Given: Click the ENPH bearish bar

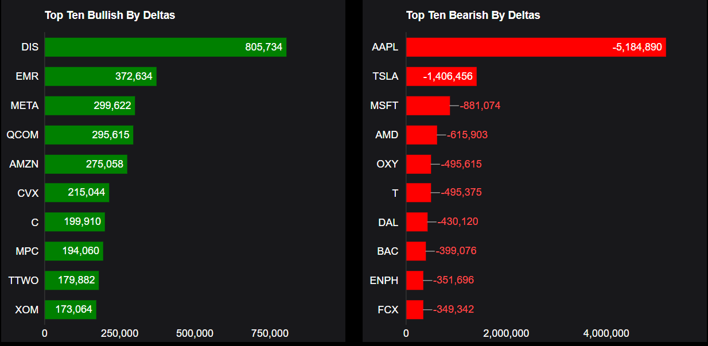Looking at the screenshot, I should [x=415, y=280].
